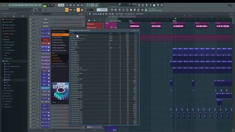The height and width of the screenshot is (132, 235).
Task: Open the Bassline pattern selector dropdown
Action: [x=102, y=10]
